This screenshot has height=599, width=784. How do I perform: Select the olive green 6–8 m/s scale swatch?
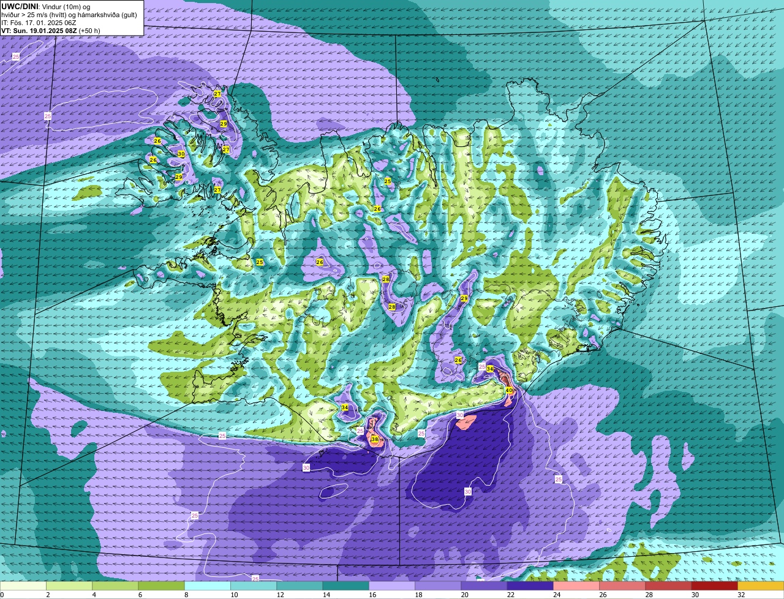tap(162, 586)
